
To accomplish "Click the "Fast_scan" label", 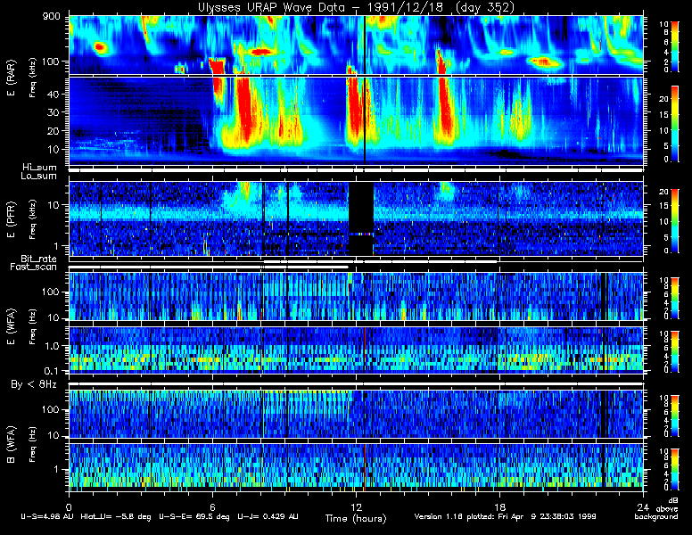I will [34, 267].
